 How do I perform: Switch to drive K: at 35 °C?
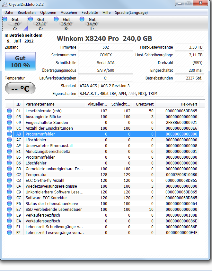[x=66, y=24]
